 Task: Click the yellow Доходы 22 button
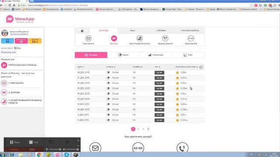pos(35,41)
